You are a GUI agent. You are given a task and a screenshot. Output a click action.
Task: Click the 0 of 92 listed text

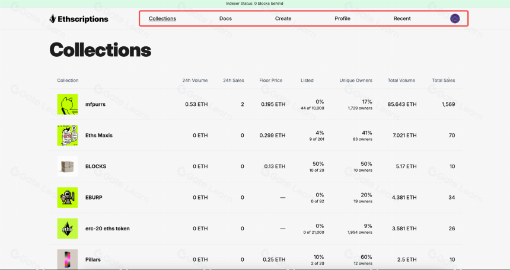(316, 201)
